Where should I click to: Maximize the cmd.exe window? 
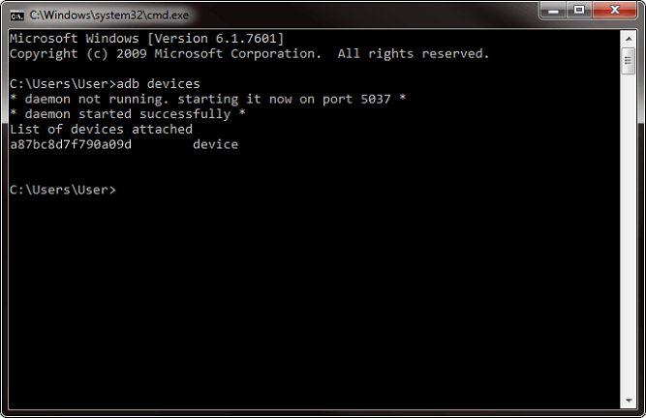[579, 10]
